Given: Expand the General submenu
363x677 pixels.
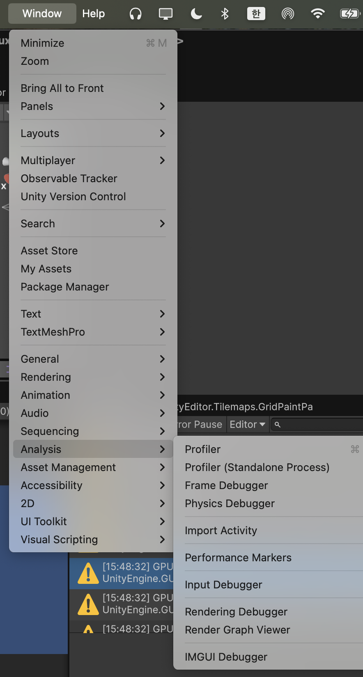Looking at the screenshot, I should (x=93, y=359).
